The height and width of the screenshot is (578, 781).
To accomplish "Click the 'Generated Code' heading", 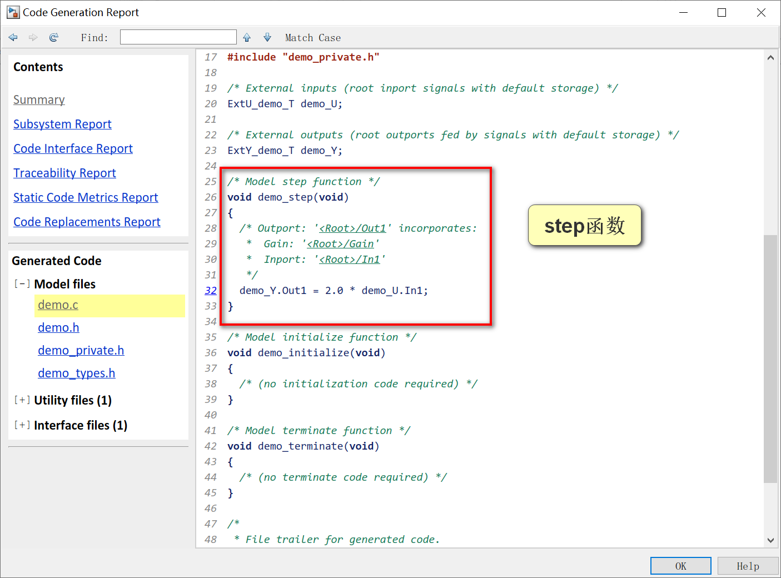I will pos(57,261).
